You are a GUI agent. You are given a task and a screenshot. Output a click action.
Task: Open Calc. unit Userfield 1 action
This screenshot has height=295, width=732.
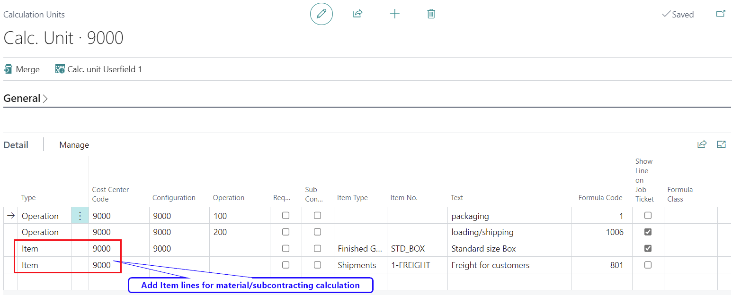click(x=98, y=69)
